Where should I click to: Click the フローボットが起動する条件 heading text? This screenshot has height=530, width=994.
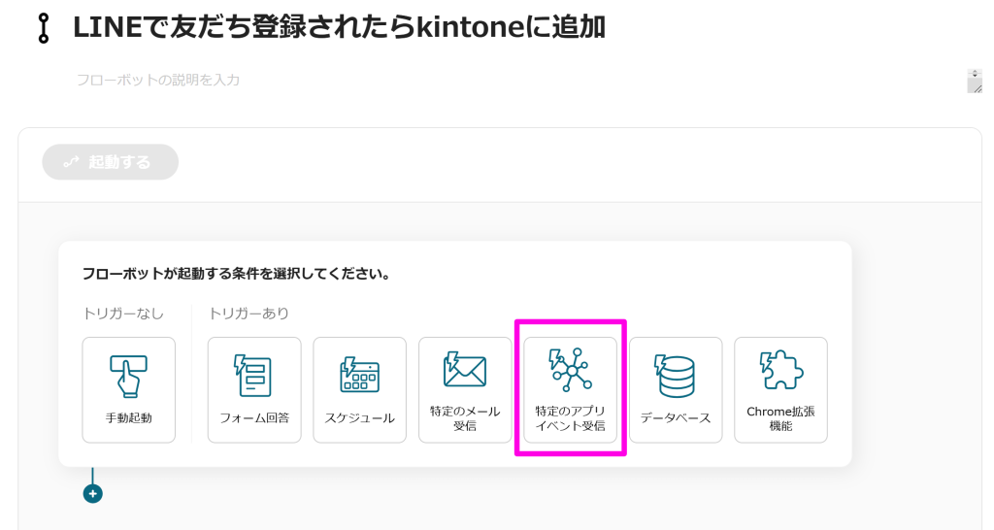point(236,274)
